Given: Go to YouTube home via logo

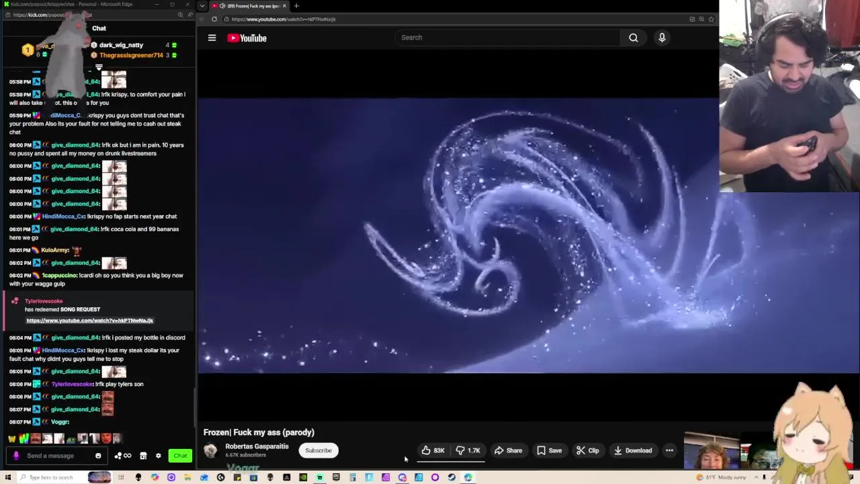Looking at the screenshot, I should coord(247,38).
